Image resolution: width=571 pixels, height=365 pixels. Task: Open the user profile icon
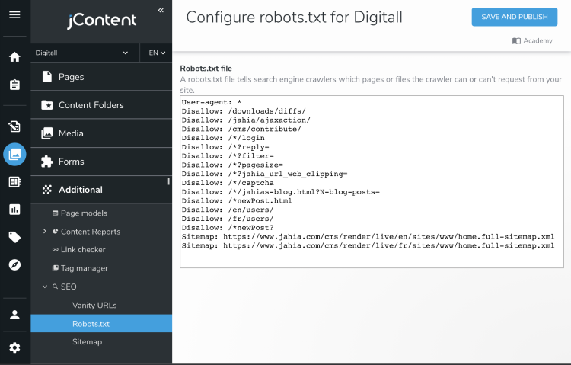14,315
